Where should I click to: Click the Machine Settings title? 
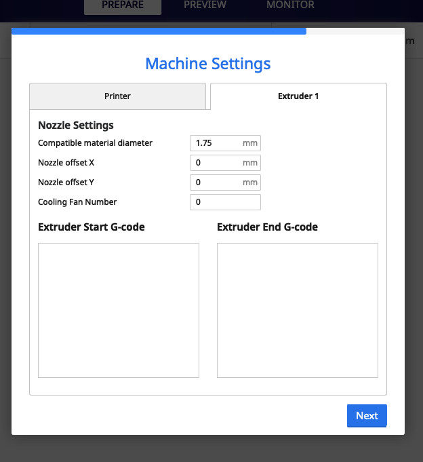click(208, 64)
